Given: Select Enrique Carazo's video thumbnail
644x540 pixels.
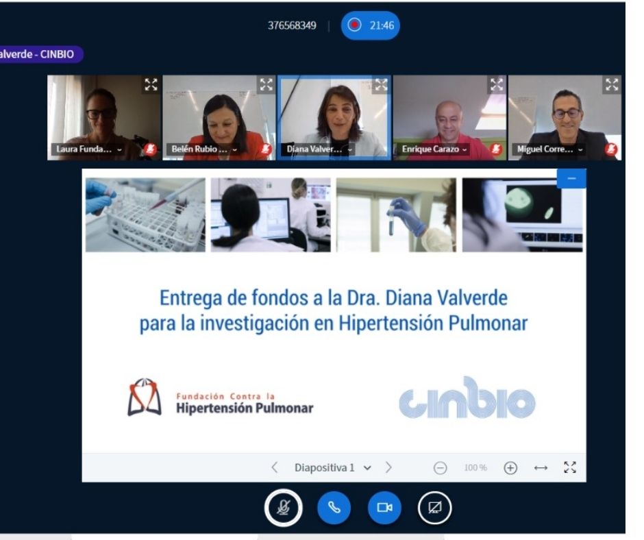Looking at the screenshot, I should pos(449,118).
